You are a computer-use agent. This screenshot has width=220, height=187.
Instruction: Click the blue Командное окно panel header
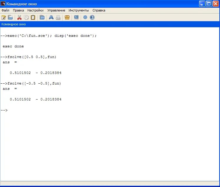pyautogui.click(x=110, y=24)
